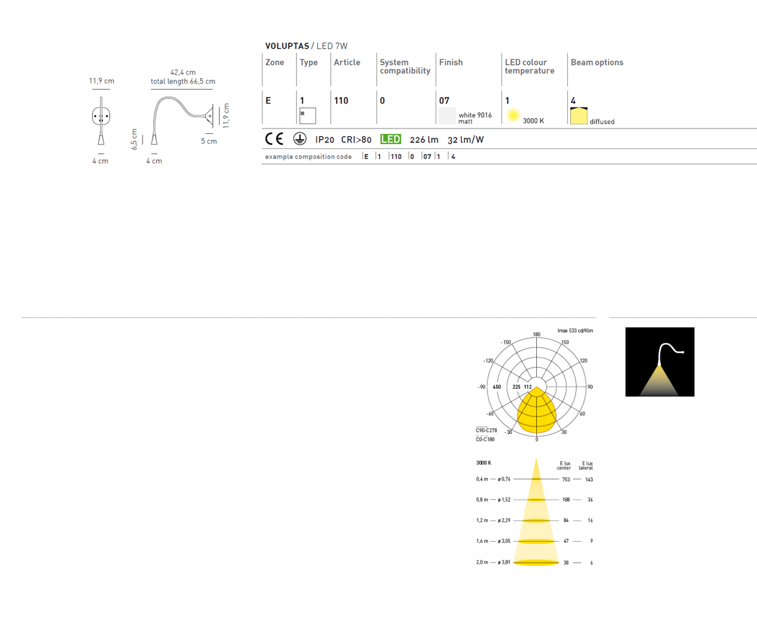Viewport: 757px width, 619px height.
Task: Select the white 9016 matt finish swatch
Action: [447, 116]
